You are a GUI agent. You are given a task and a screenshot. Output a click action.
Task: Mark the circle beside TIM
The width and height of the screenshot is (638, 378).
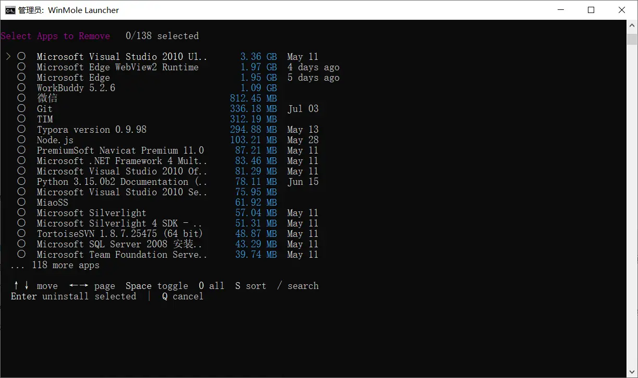coord(21,119)
